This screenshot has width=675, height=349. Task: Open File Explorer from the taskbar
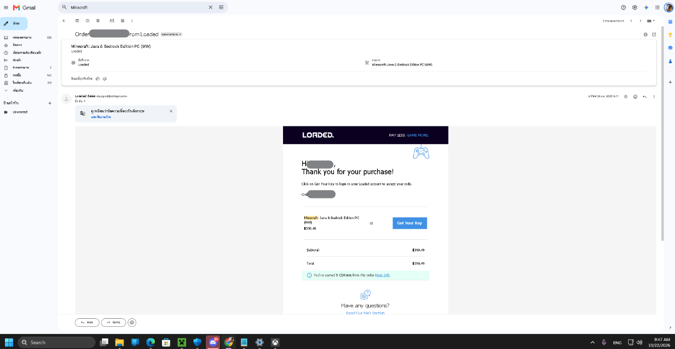(x=120, y=342)
